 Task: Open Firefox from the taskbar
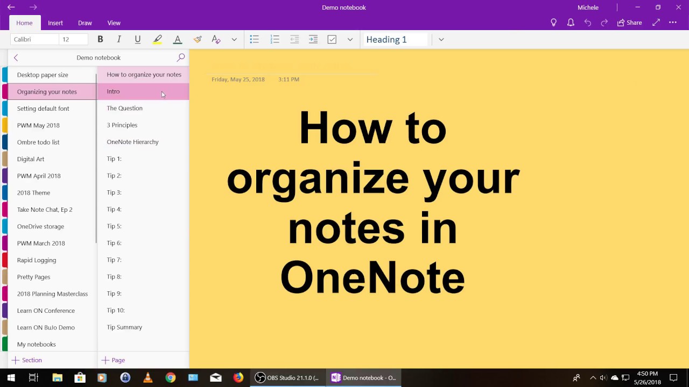238,378
